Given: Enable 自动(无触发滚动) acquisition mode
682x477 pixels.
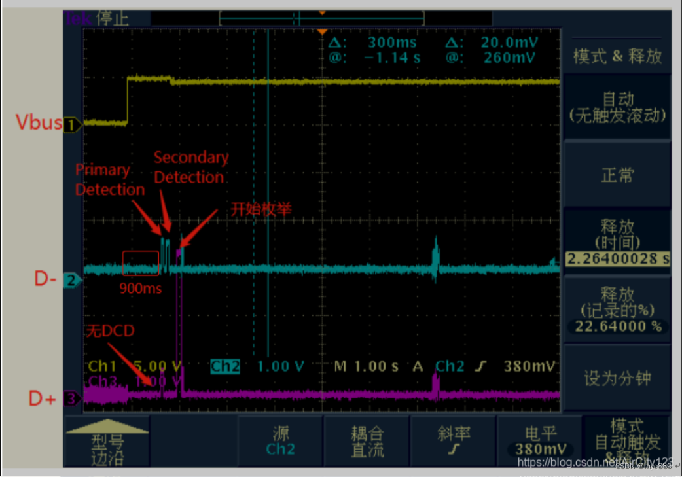Looking at the screenshot, I should click(x=616, y=105).
